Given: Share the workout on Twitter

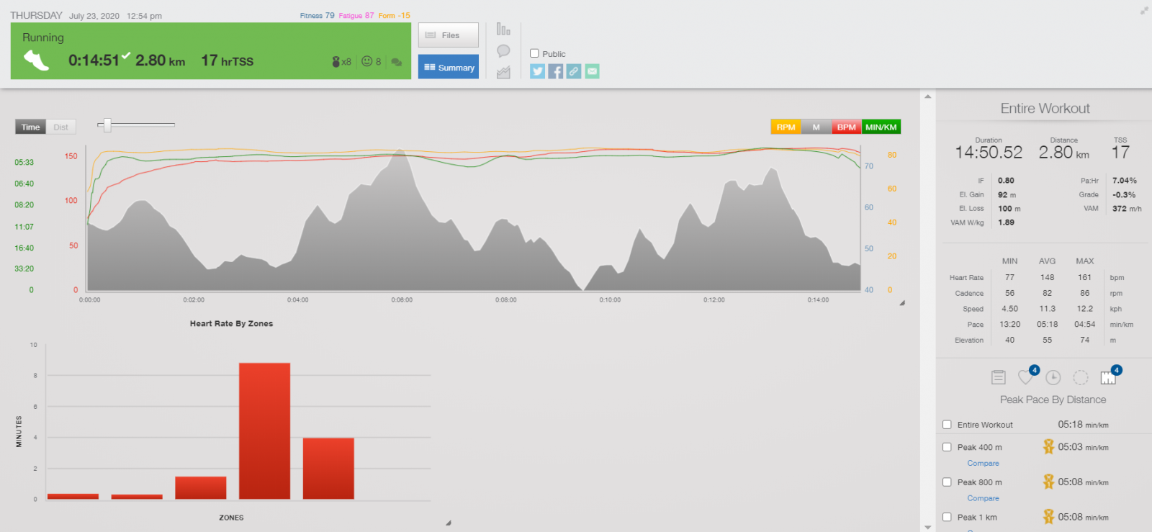Looking at the screenshot, I should pos(537,71).
